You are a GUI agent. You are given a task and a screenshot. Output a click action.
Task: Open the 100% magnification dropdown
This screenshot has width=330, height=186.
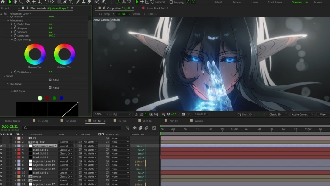pyautogui.click(x=101, y=114)
